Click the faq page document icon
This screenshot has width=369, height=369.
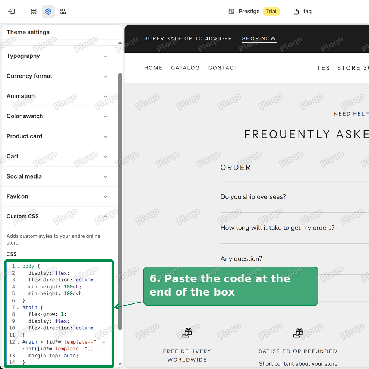click(x=296, y=11)
